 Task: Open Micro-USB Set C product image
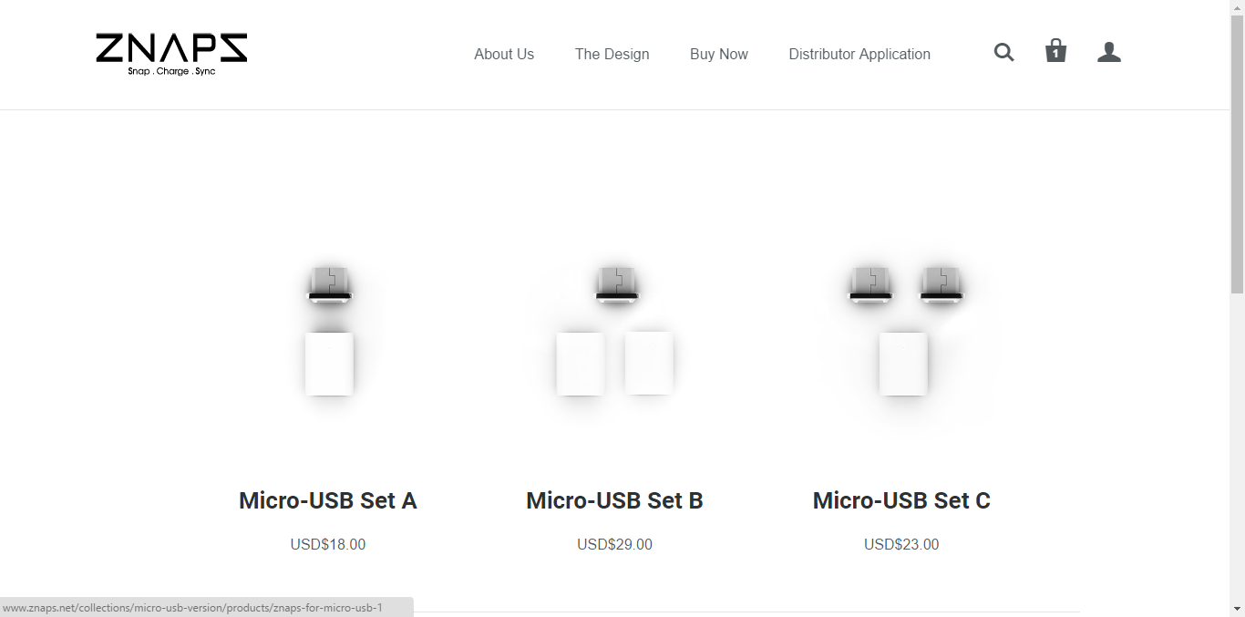coord(902,332)
